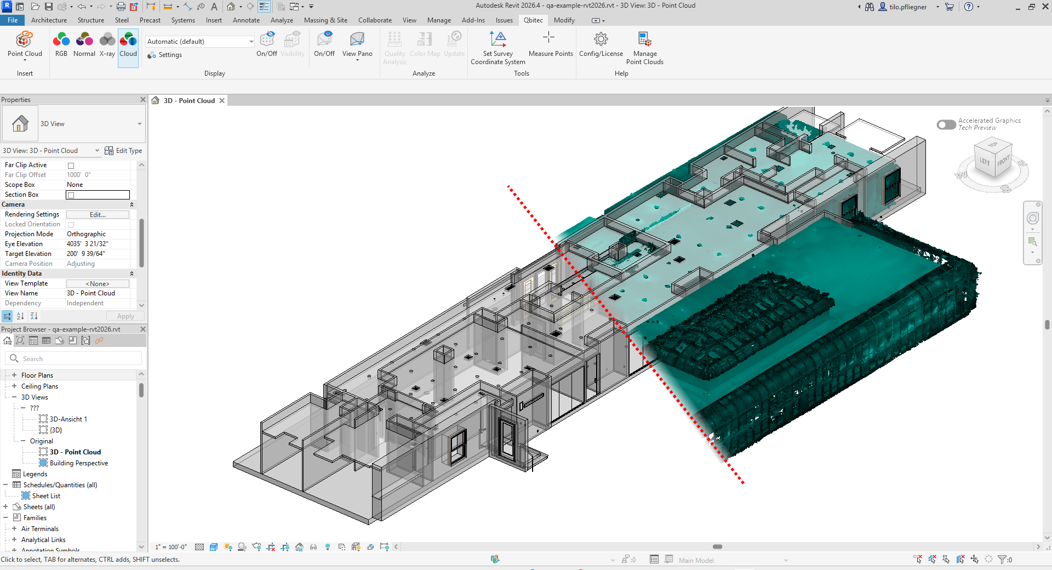This screenshot has height=570, width=1052.
Task: Select the Cloud display mode
Action: coord(128,48)
